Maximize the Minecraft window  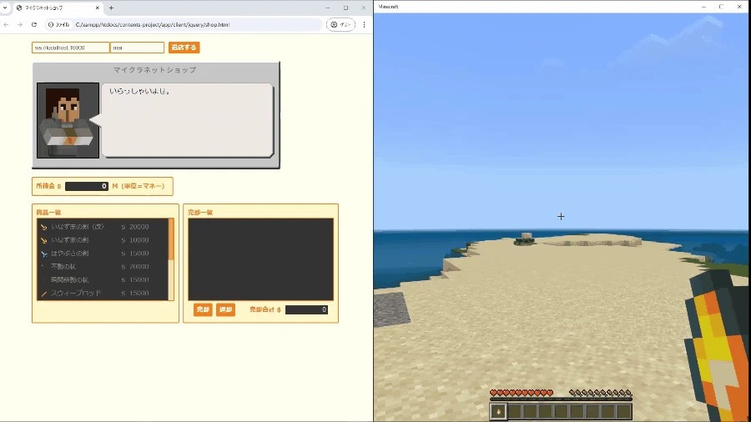pos(721,7)
